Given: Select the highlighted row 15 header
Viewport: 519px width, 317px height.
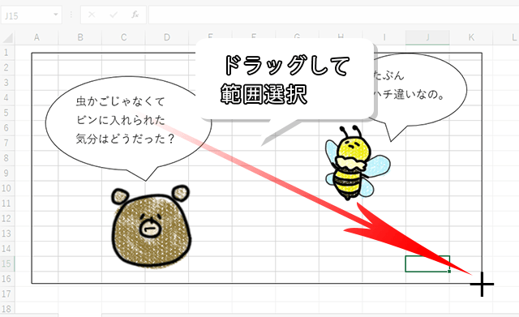Looking at the screenshot, I should point(6,263).
